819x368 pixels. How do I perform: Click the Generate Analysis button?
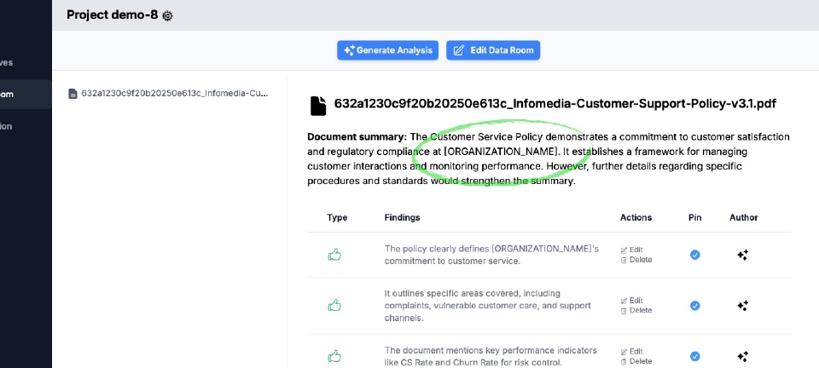click(x=387, y=50)
